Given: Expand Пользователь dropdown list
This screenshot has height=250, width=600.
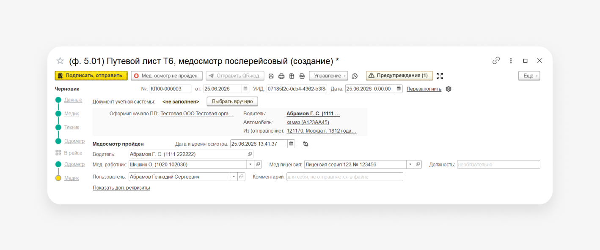Looking at the screenshot, I should pyautogui.click(x=233, y=177).
